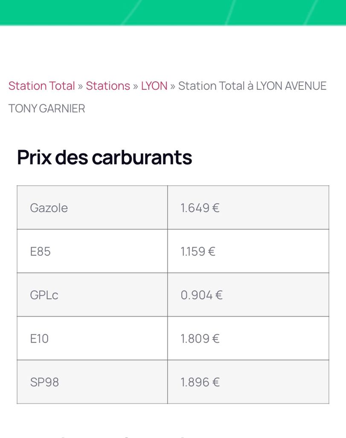Open the Station Total breadcrumb link
346x438 pixels.
click(x=42, y=86)
